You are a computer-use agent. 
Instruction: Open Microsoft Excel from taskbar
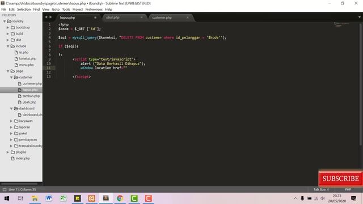click(x=63, y=198)
